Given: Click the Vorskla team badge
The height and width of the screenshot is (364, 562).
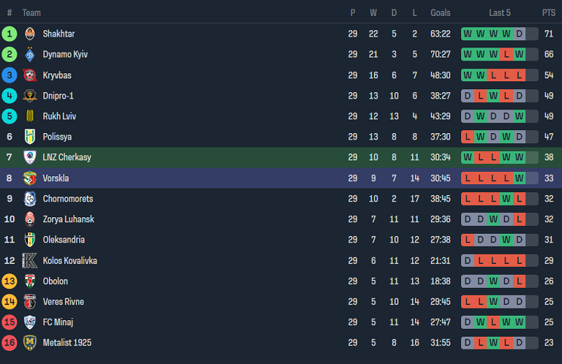Looking at the screenshot, I should [x=30, y=178].
